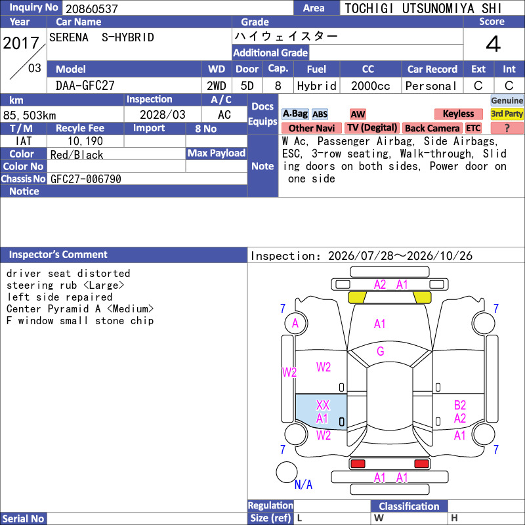The width and height of the screenshot is (525, 525).
Task: Click the G mark on windshield
Action: pos(381,351)
